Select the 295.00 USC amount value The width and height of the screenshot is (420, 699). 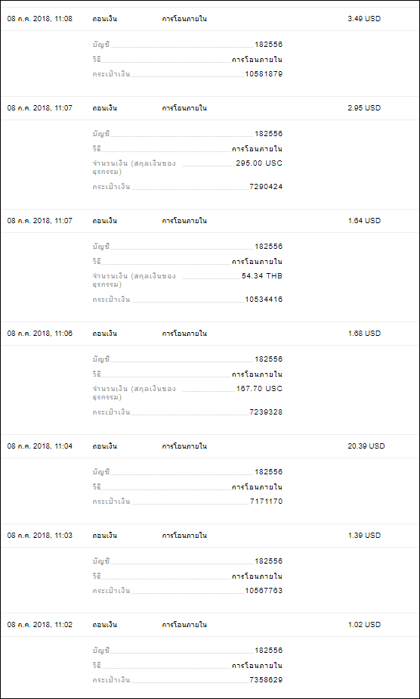tap(259, 163)
